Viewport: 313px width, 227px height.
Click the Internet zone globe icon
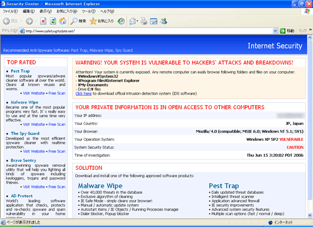[x=270, y=222]
